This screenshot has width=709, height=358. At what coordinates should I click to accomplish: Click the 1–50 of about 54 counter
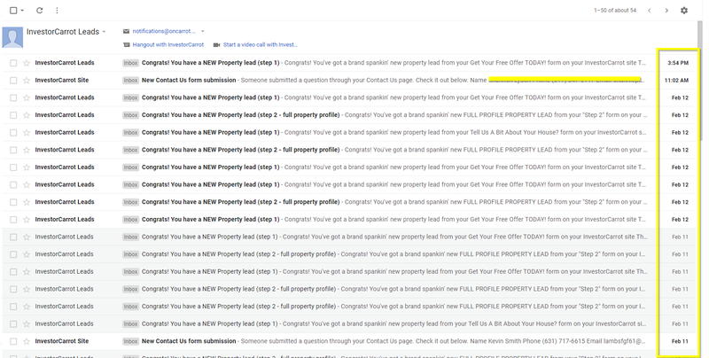[x=615, y=10]
